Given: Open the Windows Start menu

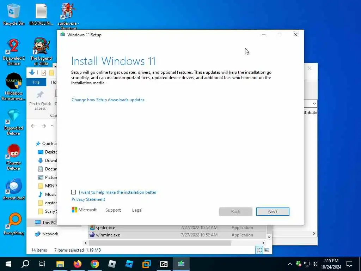Looking at the screenshot, I should click(8, 264).
